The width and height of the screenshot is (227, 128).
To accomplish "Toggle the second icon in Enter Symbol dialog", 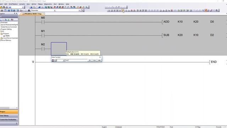I will (x=55, y=60).
